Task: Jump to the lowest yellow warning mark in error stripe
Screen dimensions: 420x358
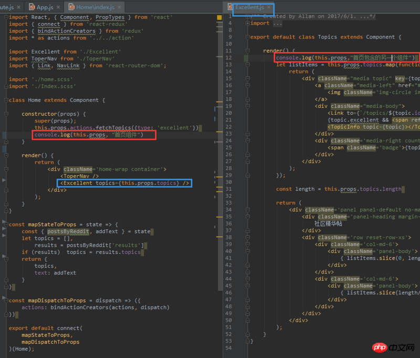Action: point(219,237)
